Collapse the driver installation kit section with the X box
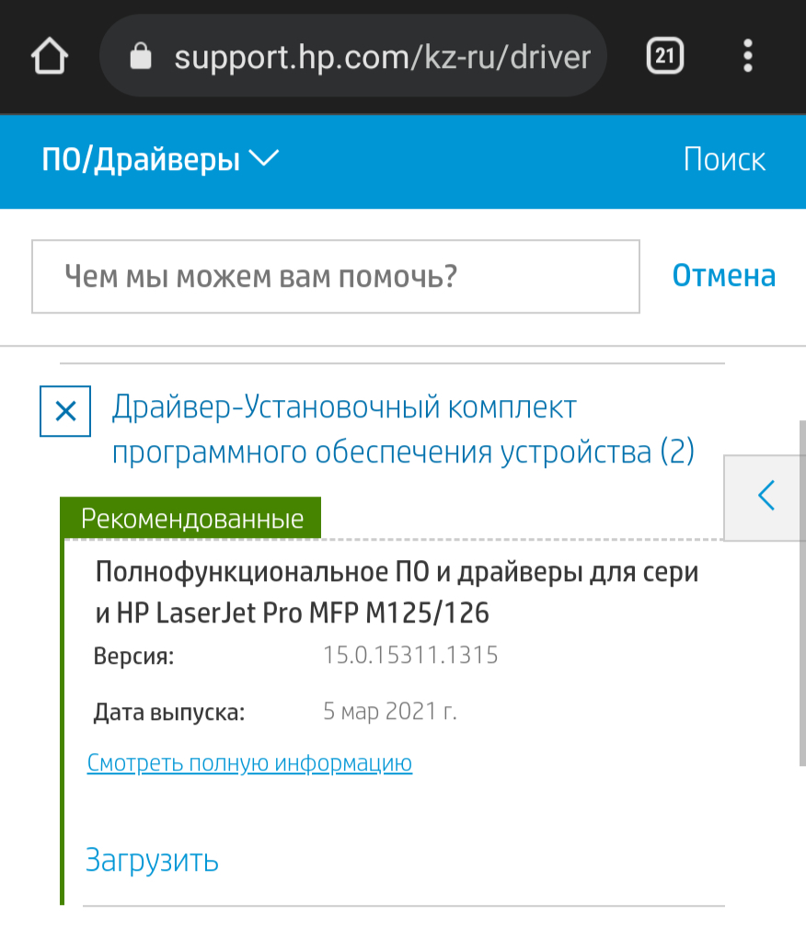Viewport: 806px width, 927px height. [x=65, y=411]
